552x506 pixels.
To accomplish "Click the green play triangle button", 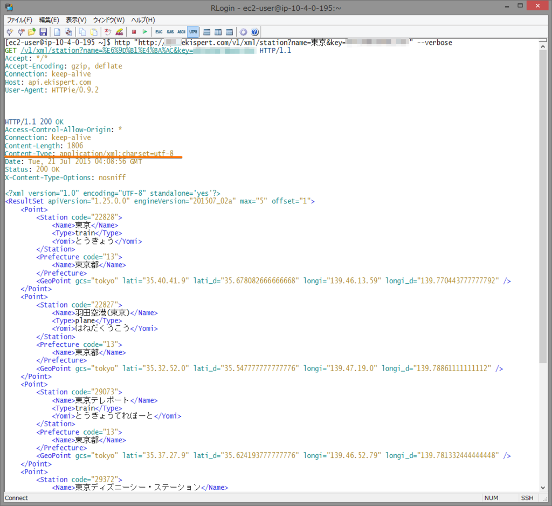I will coord(144,32).
